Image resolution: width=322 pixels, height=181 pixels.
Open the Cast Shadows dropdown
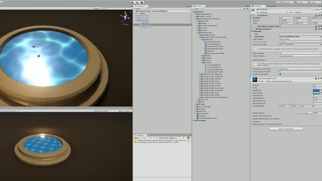300,53
